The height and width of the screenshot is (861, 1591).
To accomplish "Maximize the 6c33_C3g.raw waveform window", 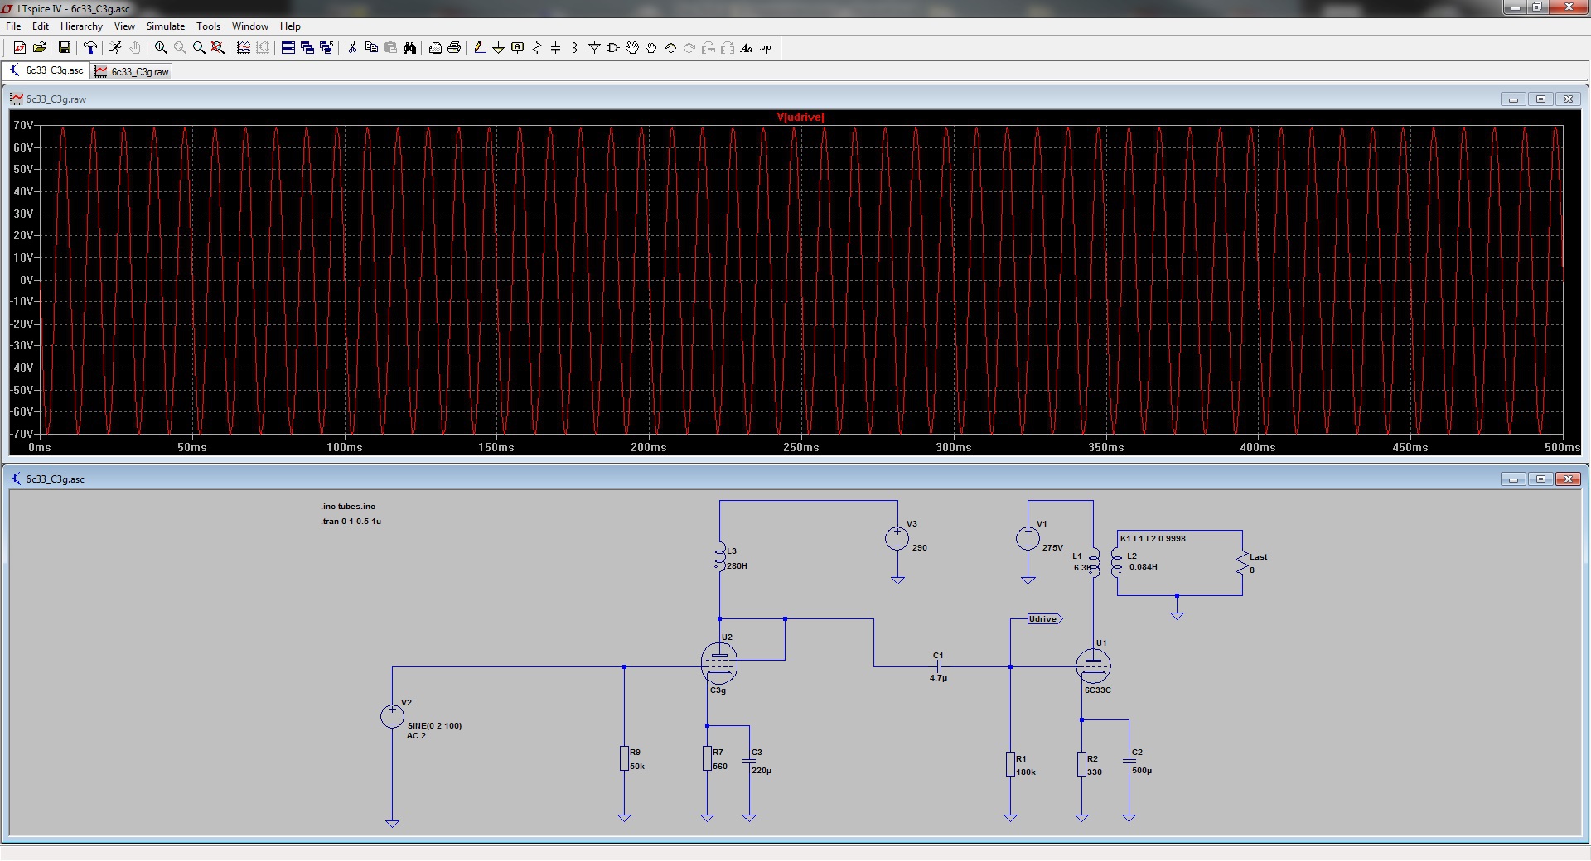I will (x=1540, y=99).
